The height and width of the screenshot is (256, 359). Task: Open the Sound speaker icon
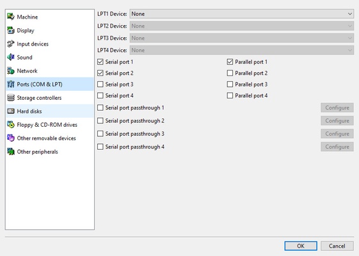[11, 57]
